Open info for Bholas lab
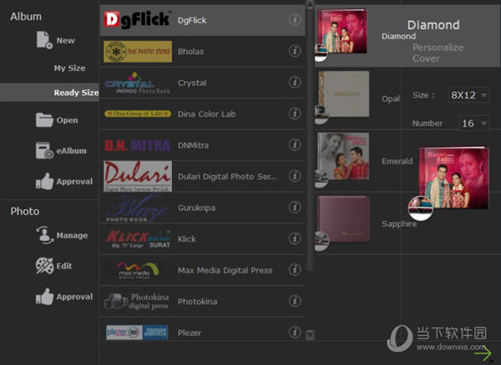Image resolution: width=501 pixels, height=365 pixels. tap(295, 51)
